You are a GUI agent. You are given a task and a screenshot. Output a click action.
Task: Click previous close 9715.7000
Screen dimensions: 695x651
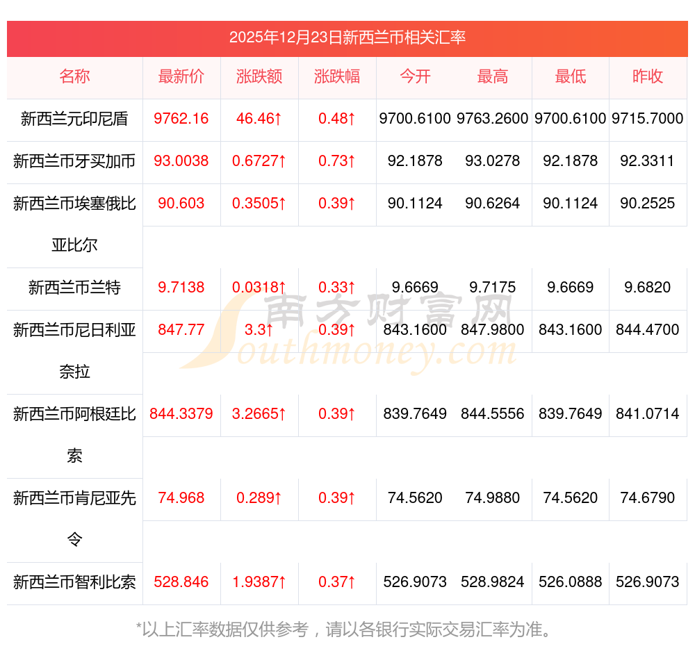648,119
